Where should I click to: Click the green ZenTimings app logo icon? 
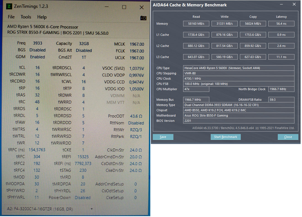[9, 6]
